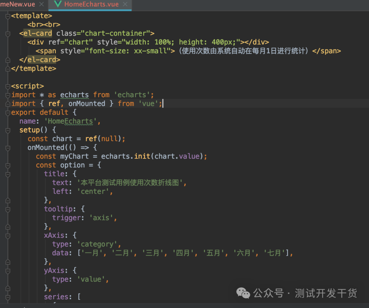Collapse the xAxis block fold marker
This screenshot has width=369, height=308.
pyautogui.click(x=7, y=235)
